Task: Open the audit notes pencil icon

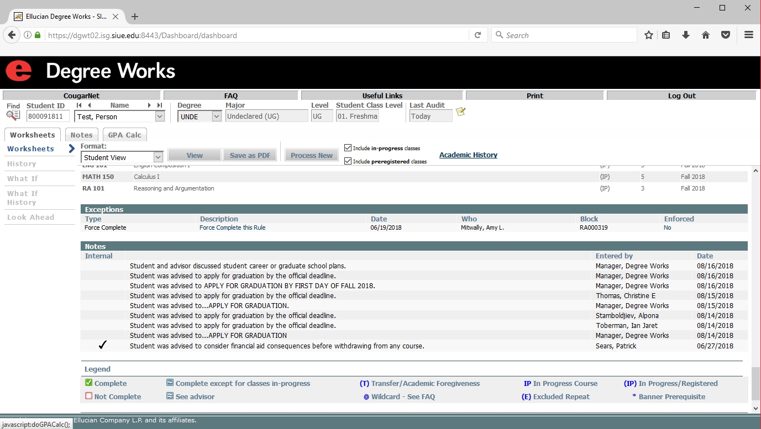Action: tap(460, 112)
